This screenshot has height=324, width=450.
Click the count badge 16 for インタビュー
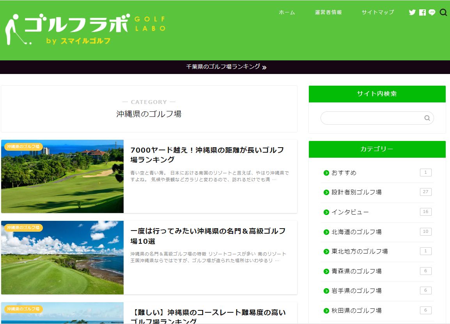point(425,211)
